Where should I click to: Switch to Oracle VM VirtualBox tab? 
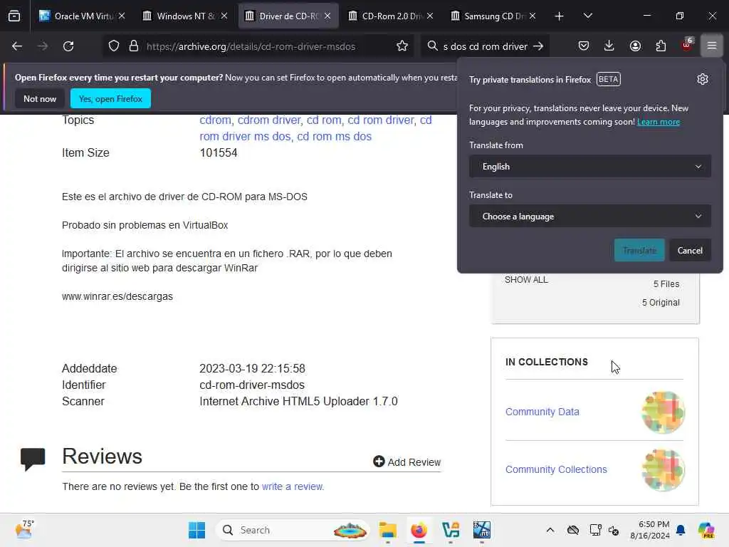click(x=82, y=16)
